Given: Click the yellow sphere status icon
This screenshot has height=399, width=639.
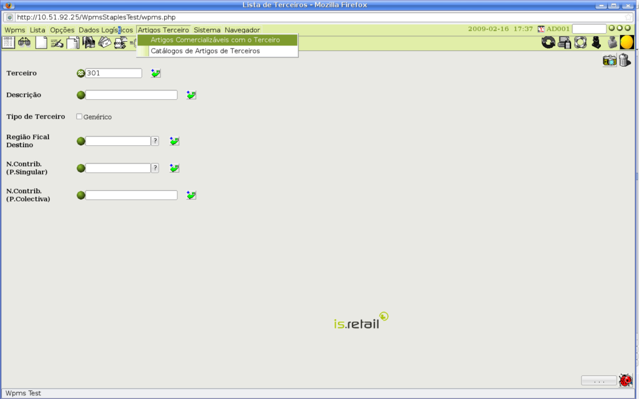Looking at the screenshot, I should [627, 42].
